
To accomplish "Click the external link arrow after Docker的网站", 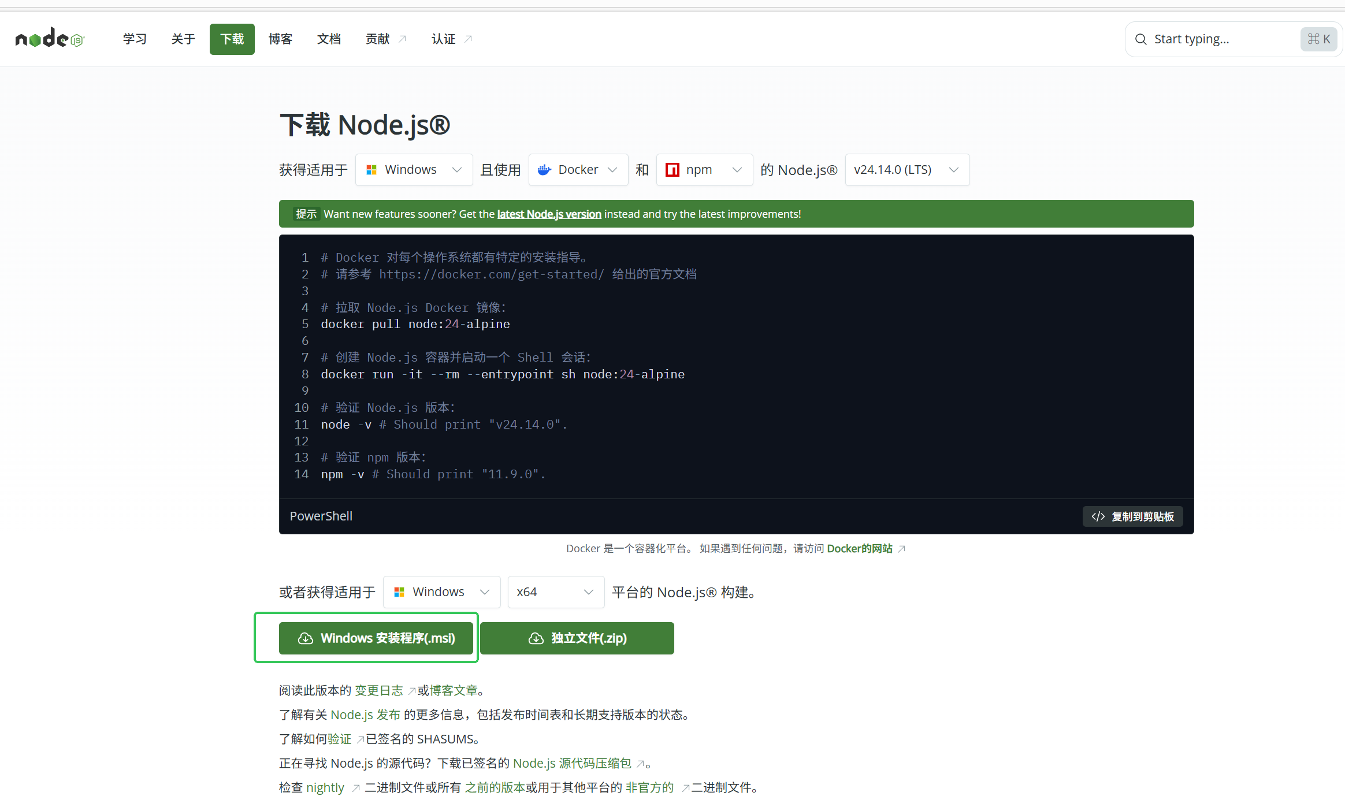I will pos(902,549).
